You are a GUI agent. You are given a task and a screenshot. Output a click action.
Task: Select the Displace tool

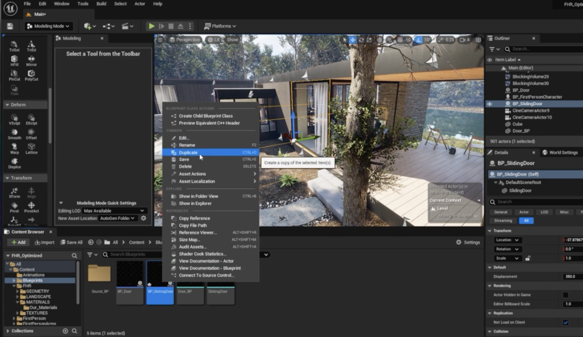point(14,164)
